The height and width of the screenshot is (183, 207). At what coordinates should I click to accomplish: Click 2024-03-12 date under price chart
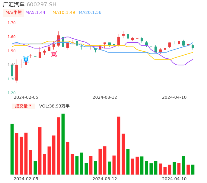[105, 97]
